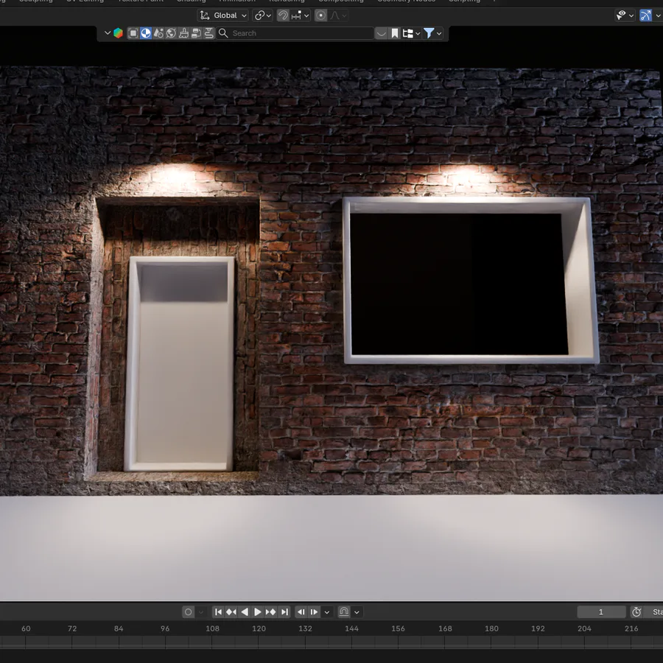Image resolution: width=663 pixels, height=663 pixels.
Task: Select the stacked cards filter icon
Action: pyautogui.click(x=196, y=33)
